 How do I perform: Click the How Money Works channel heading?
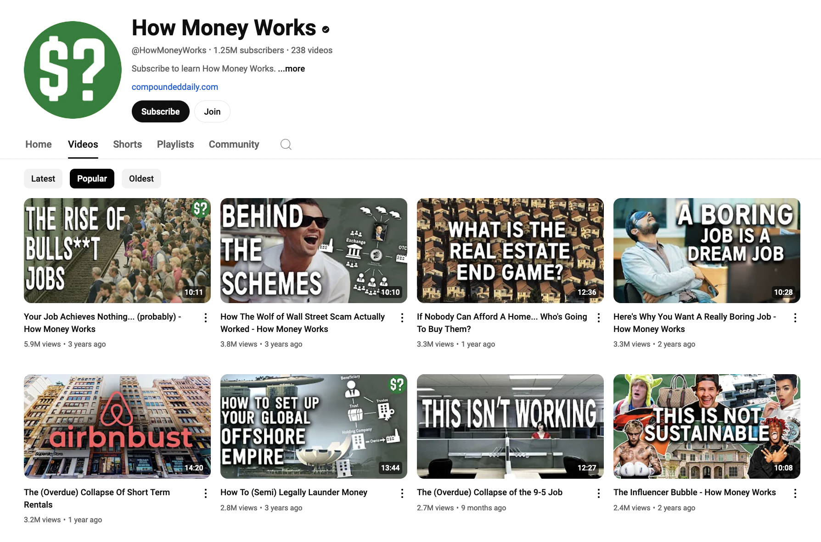224,28
